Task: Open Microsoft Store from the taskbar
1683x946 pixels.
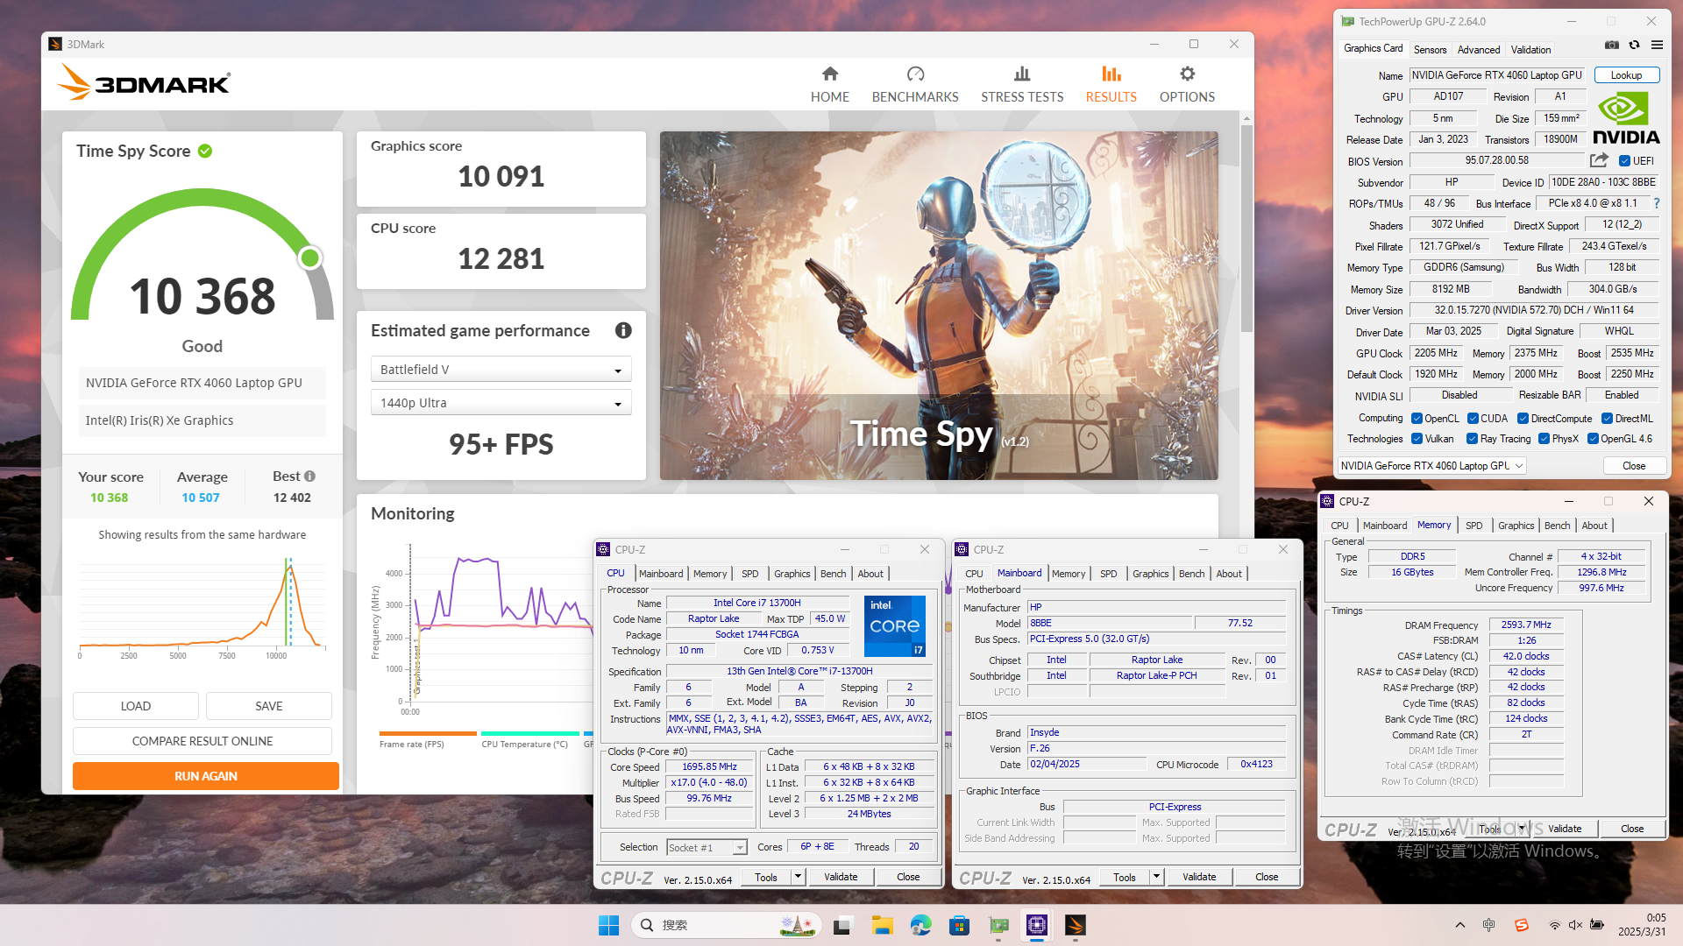Action: click(x=959, y=925)
